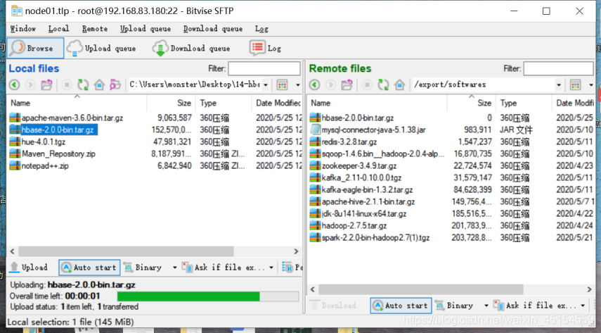Go forward in Remote files navigation

331,84
